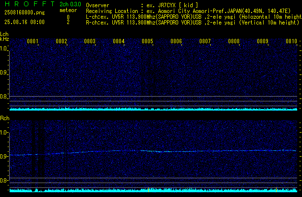Select the 0810 time marker

[291, 41]
